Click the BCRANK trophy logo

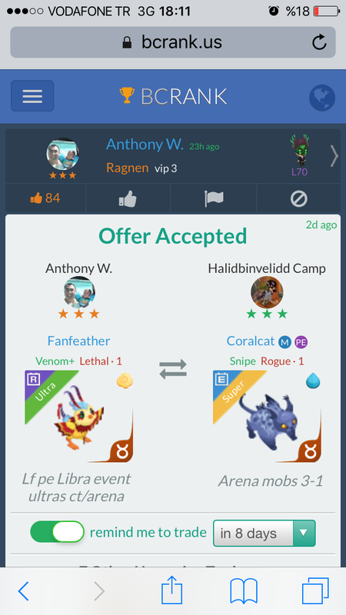click(173, 96)
